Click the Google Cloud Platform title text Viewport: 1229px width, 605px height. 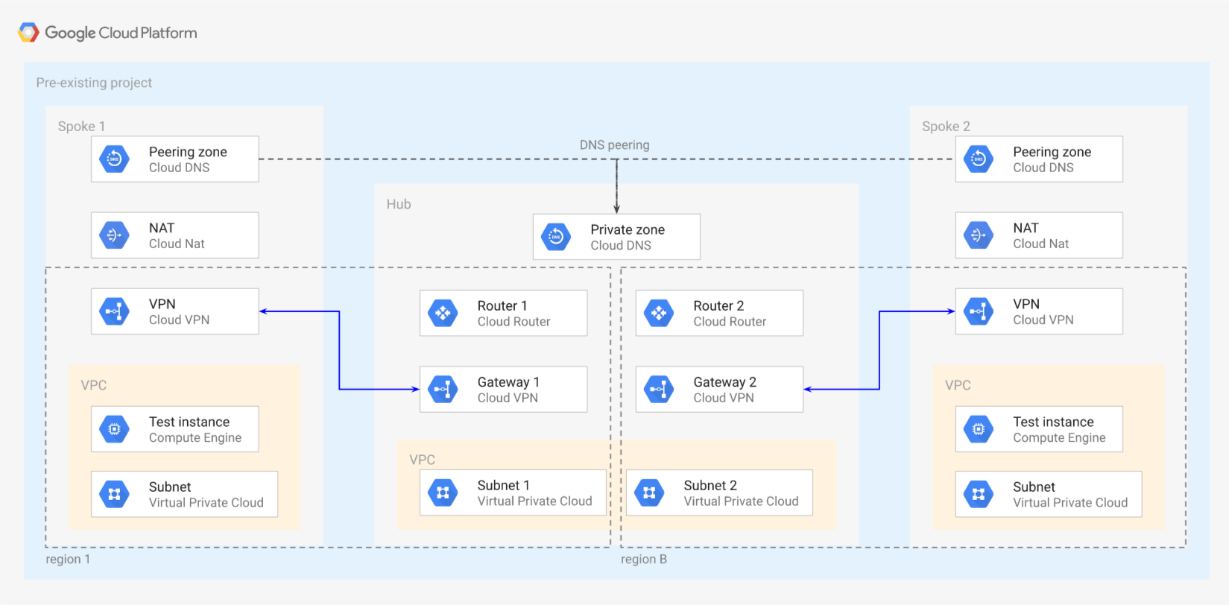[x=121, y=33]
